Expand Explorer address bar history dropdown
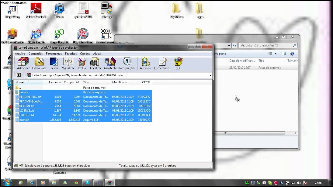This screenshot has height=187, width=333. pyautogui.click(x=229, y=45)
